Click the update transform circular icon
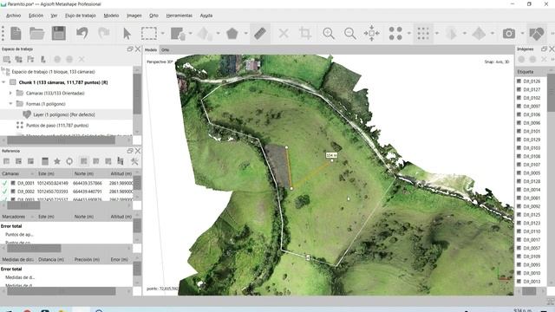The image size is (555, 312). click(69, 161)
